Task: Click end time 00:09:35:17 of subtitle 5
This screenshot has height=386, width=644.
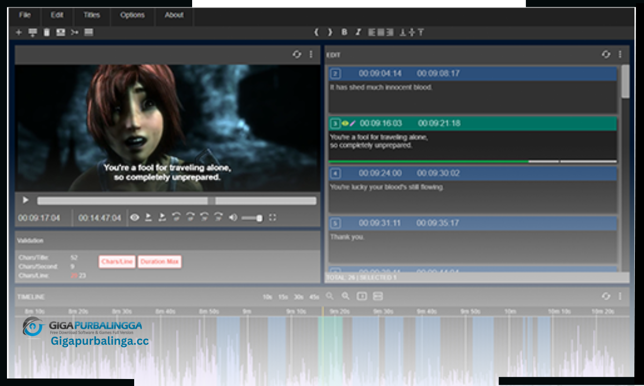Action: click(x=438, y=223)
